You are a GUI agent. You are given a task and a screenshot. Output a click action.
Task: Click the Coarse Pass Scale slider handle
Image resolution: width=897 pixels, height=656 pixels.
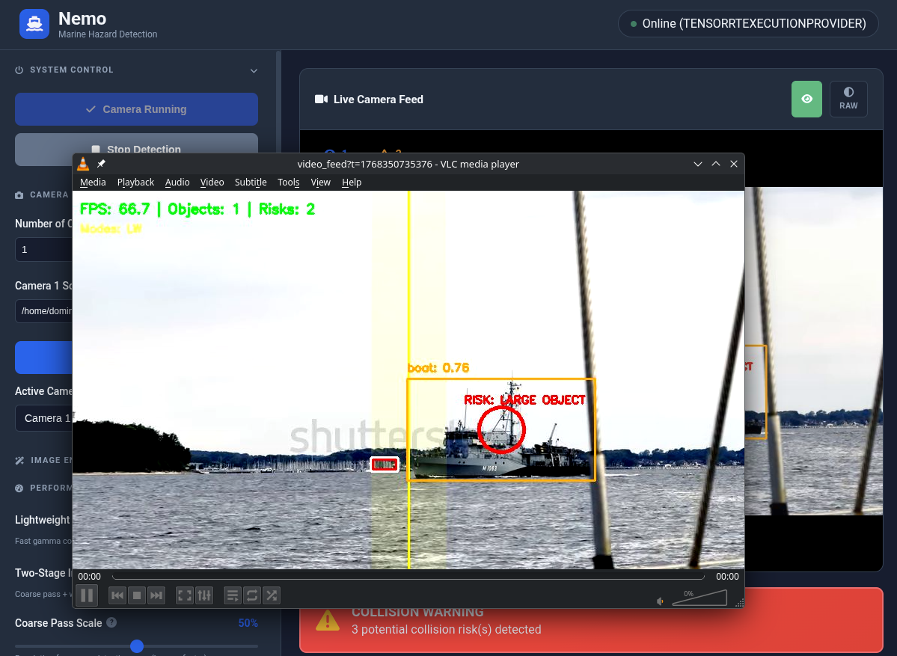click(136, 646)
